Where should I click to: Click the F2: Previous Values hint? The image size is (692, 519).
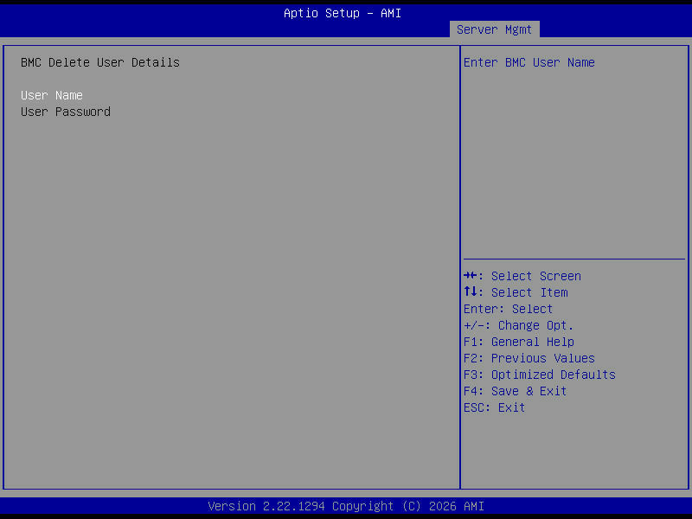(x=529, y=358)
